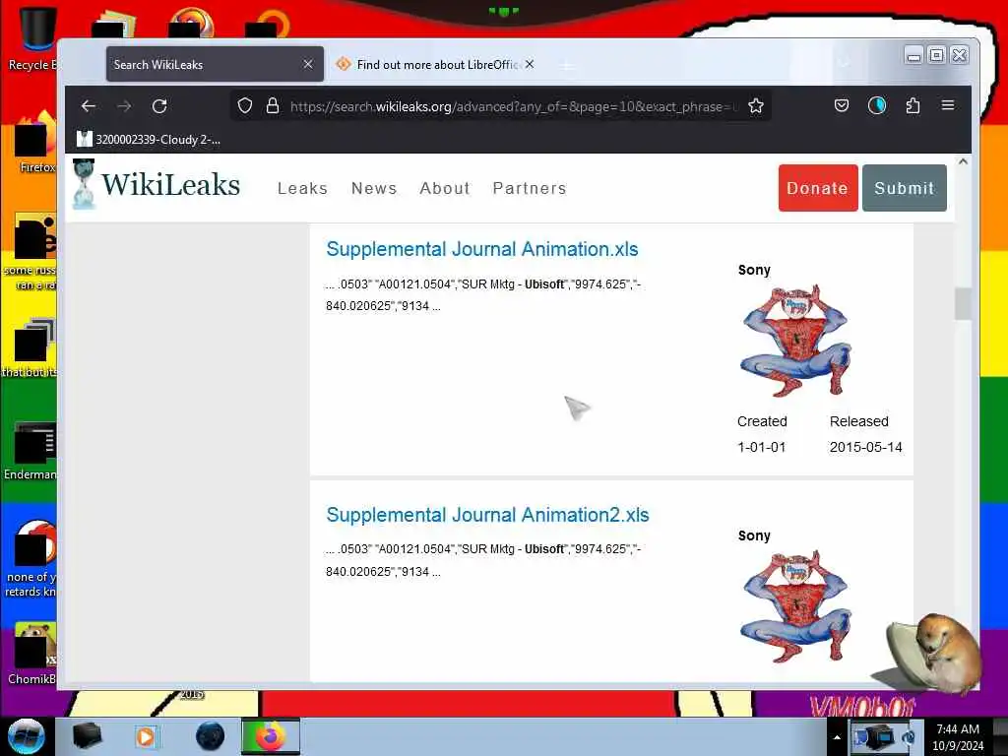Click the red Donate button

tap(818, 188)
